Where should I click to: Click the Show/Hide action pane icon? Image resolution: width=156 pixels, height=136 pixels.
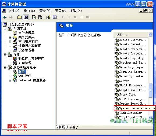[55, 17]
